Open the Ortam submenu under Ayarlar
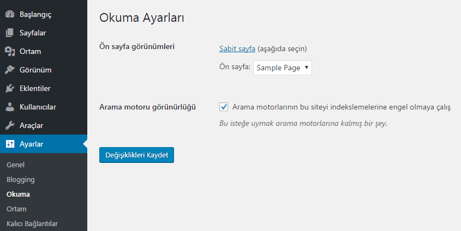This screenshot has height=231, width=461. pos(16,209)
